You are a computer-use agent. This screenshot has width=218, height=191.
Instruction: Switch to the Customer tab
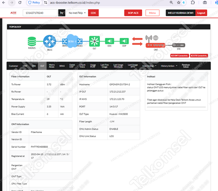pos(14,66)
